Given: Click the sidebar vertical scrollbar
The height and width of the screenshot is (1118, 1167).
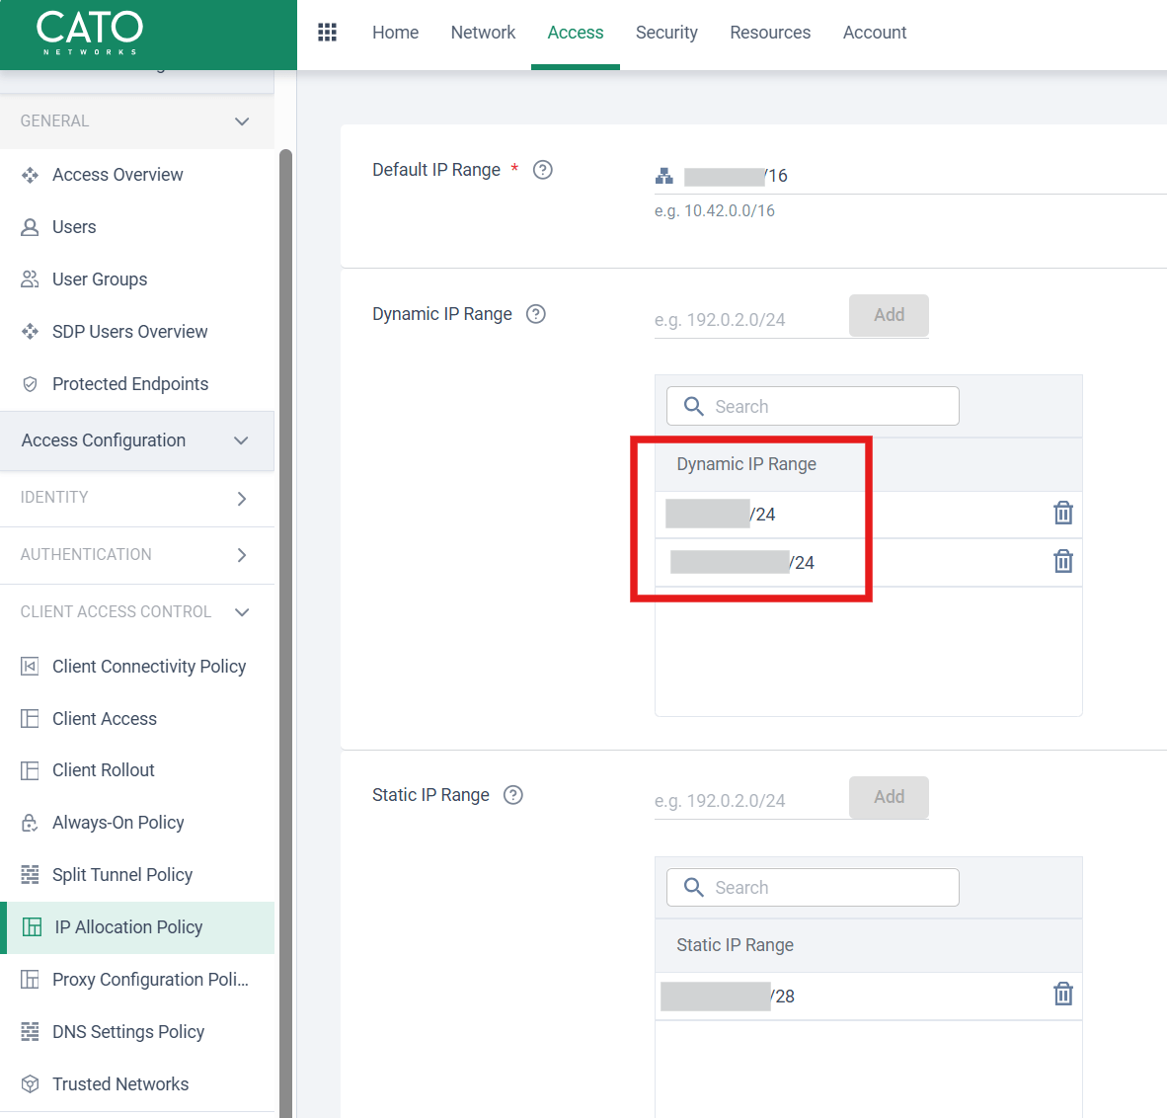Looking at the screenshot, I should (x=285, y=632).
